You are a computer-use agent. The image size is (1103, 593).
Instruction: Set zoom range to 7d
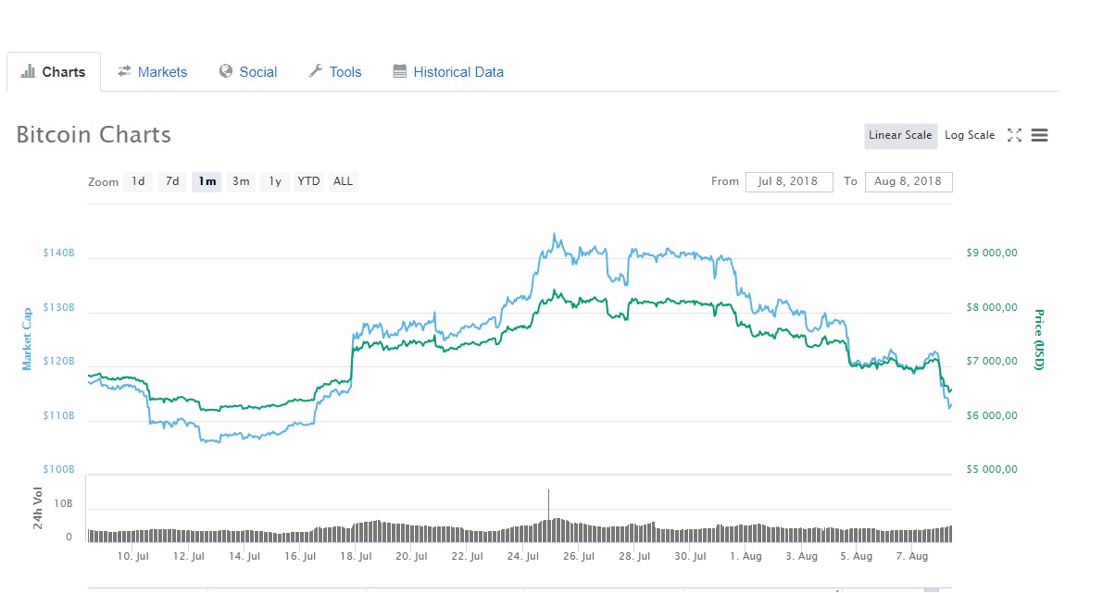pyautogui.click(x=172, y=181)
